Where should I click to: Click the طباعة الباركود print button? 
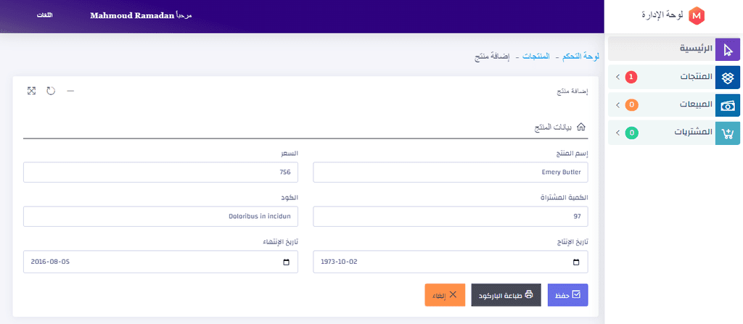coord(506,295)
